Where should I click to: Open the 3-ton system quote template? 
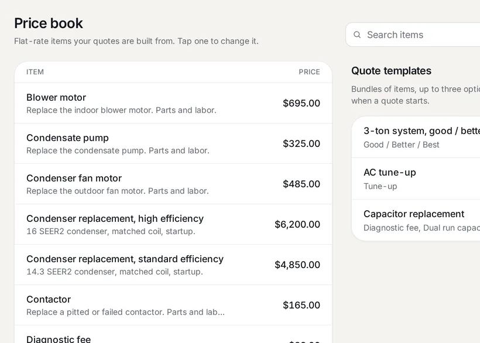pyautogui.click(x=416, y=137)
